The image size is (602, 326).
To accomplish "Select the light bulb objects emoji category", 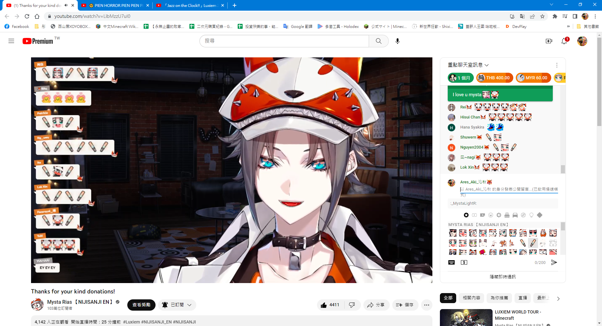I will [x=531, y=215].
